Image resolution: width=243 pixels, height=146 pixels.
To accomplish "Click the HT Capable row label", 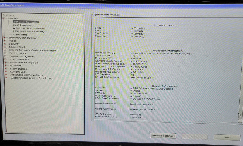I will 102,74.
